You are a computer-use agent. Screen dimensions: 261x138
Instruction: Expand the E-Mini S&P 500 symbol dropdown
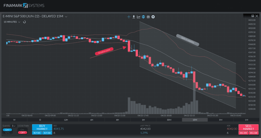pyautogui.click(x=66, y=17)
